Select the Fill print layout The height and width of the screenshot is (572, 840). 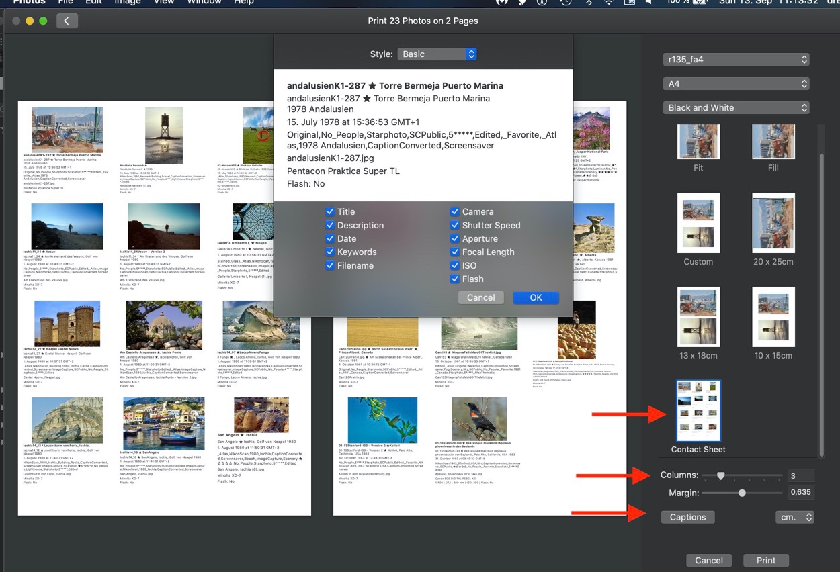(773, 142)
